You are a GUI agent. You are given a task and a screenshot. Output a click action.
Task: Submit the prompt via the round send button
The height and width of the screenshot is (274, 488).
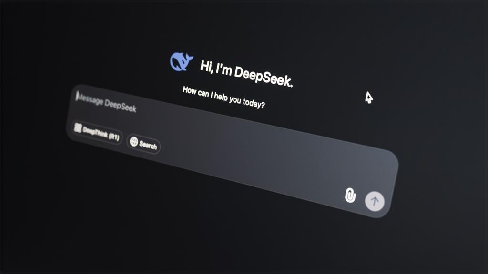pyautogui.click(x=375, y=201)
